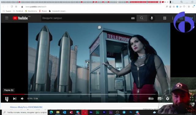Open the three-dot settings menu in header
196x115 pixels.
click(173, 18)
